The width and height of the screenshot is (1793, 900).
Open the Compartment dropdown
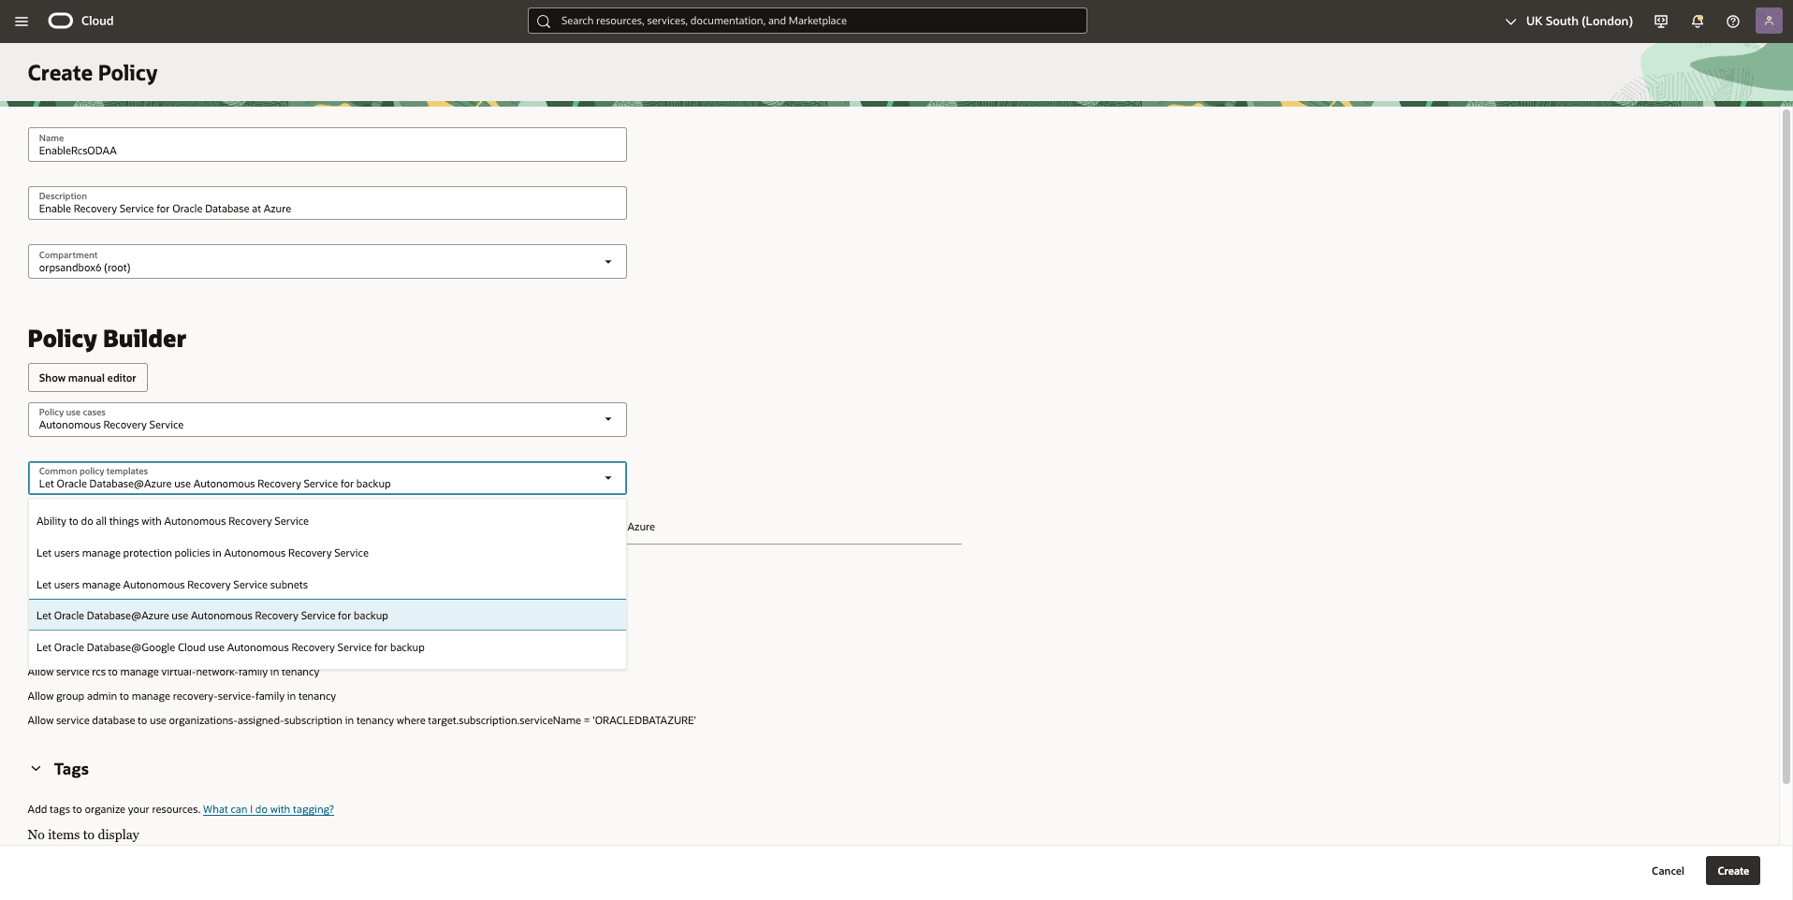coord(608,261)
